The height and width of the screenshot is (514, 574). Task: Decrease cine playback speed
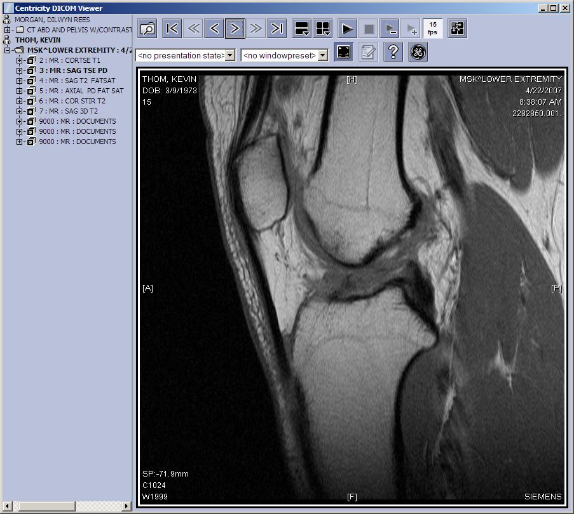pyautogui.click(x=389, y=28)
